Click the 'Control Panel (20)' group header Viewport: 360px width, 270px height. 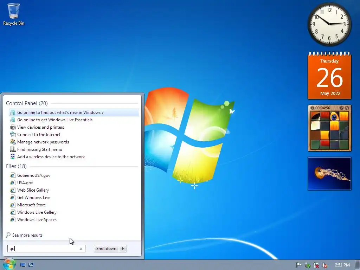(27, 103)
